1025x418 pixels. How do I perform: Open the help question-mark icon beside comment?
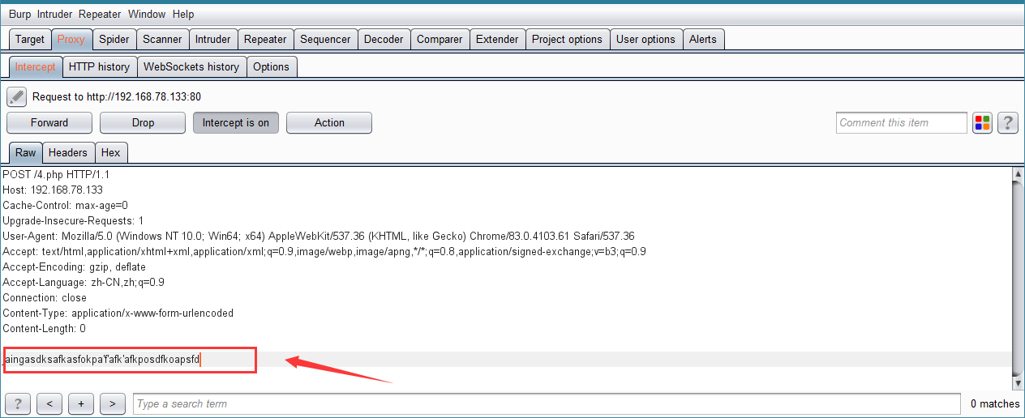(1008, 123)
